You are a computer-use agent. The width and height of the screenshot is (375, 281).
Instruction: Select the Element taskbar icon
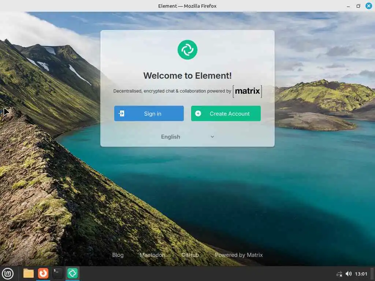[x=73, y=273]
